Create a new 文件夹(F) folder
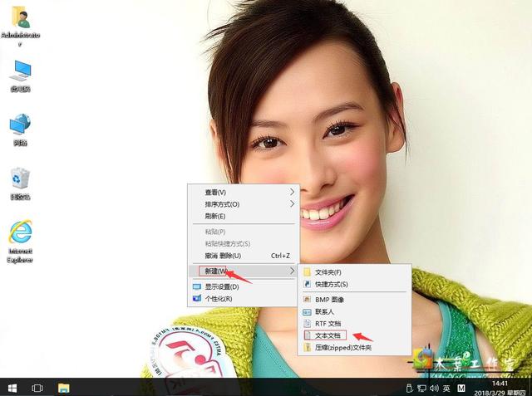The image size is (532, 396). pyautogui.click(x=355, y=272)
